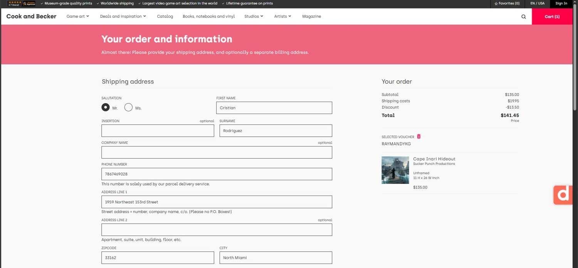Select the Ms. salutation radio button

tap(128, 107)
